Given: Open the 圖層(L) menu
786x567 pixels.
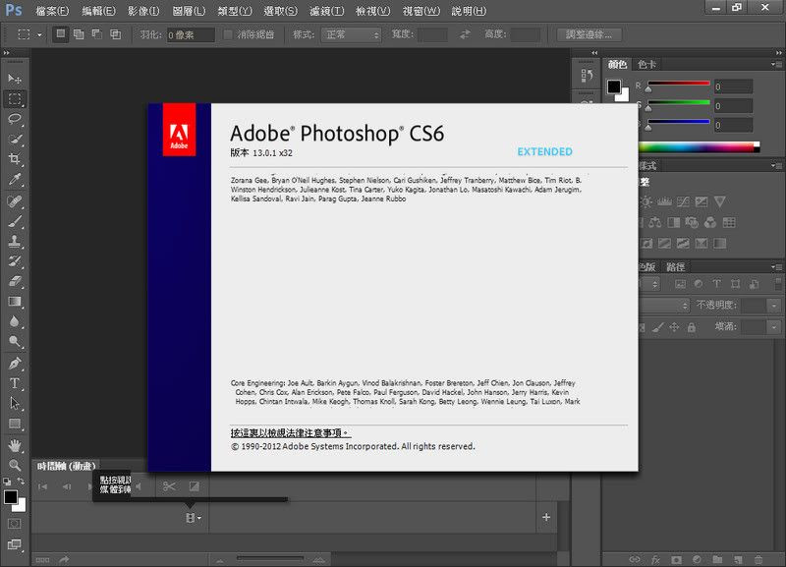Looking at the screenshot, I should 189,11.
